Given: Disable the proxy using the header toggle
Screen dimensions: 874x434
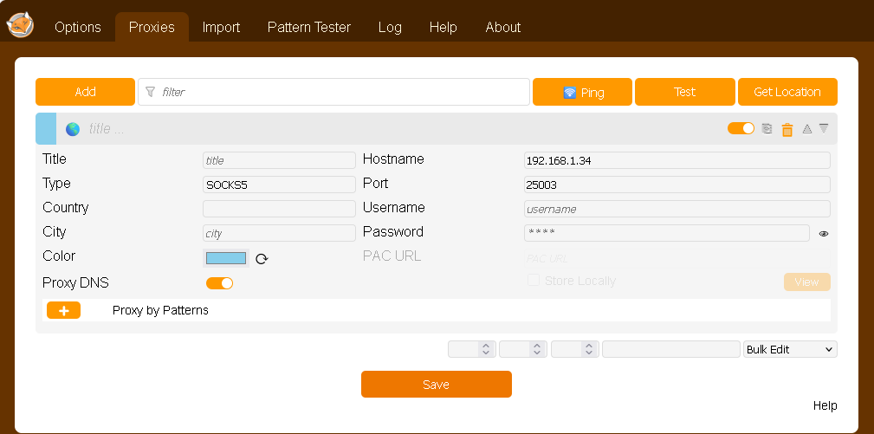Looking at the screenshot, I should 741,128.
